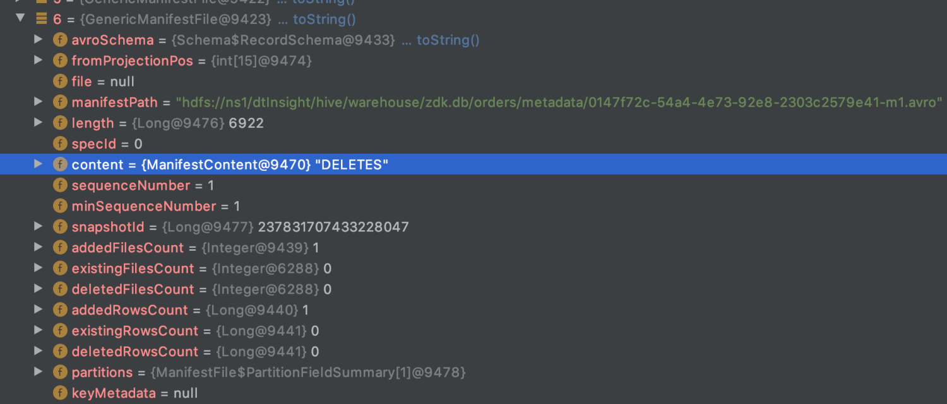The width and height of the screenshot is (947, 404).
Task: Open toString() link for GenericManifestFile@9423
Action: [x=324, y=19]
